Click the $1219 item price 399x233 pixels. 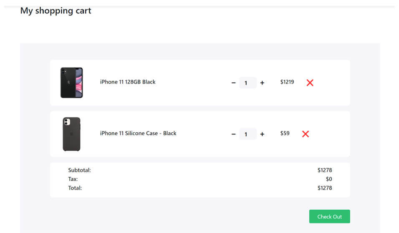click(x=287, y=82)
